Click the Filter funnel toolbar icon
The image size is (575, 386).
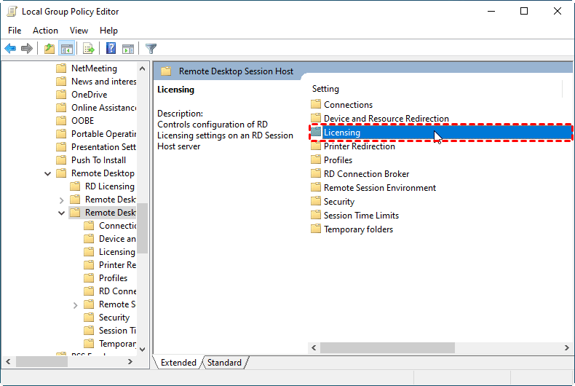[151, 49]
